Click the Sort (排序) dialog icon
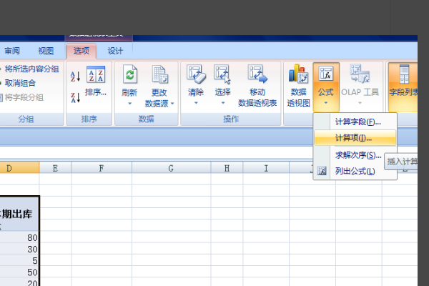 click(x=96, y=75)
